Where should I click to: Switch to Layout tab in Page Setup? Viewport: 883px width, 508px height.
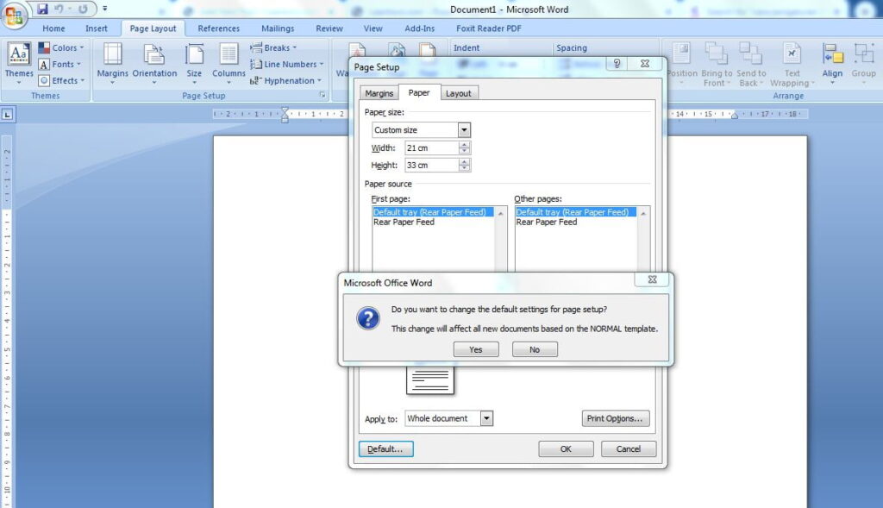click(459, 93)
